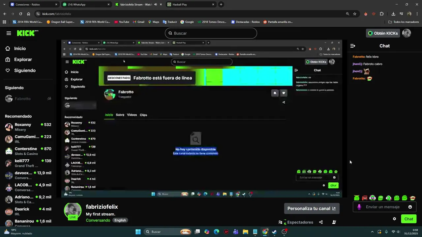
Task: Open Todos los marcadores folder
Action: pyautogui.click(x=404, y=22)
